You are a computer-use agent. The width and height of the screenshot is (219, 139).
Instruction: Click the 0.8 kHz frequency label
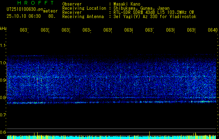click(x=3, y=97)
